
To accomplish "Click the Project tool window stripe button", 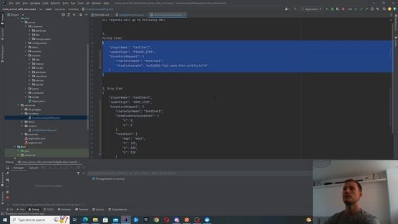I will 2,19.
